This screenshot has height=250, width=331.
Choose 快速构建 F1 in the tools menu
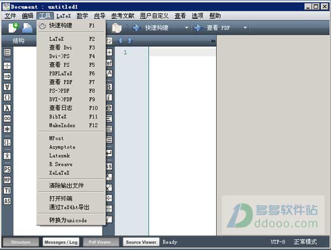[x=71, y=25]
